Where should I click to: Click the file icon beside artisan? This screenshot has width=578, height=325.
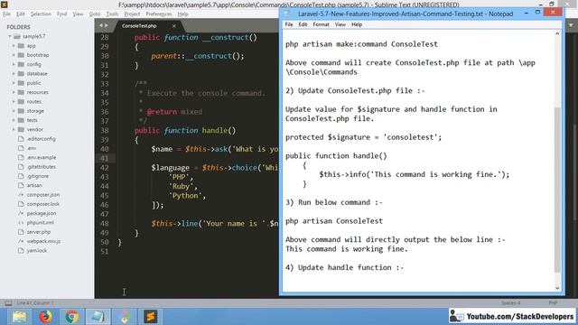pos(21,185)
